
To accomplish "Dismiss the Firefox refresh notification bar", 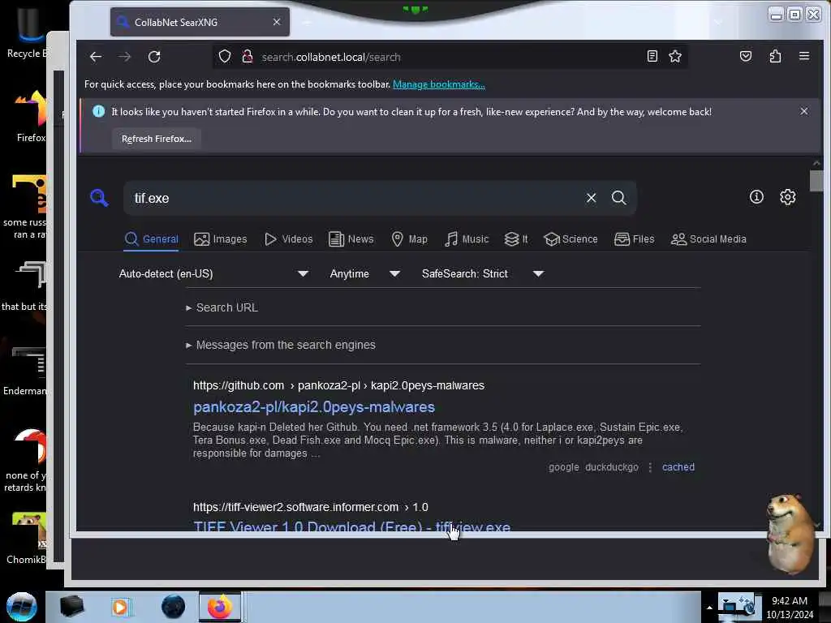I will (x=804, y=111).
